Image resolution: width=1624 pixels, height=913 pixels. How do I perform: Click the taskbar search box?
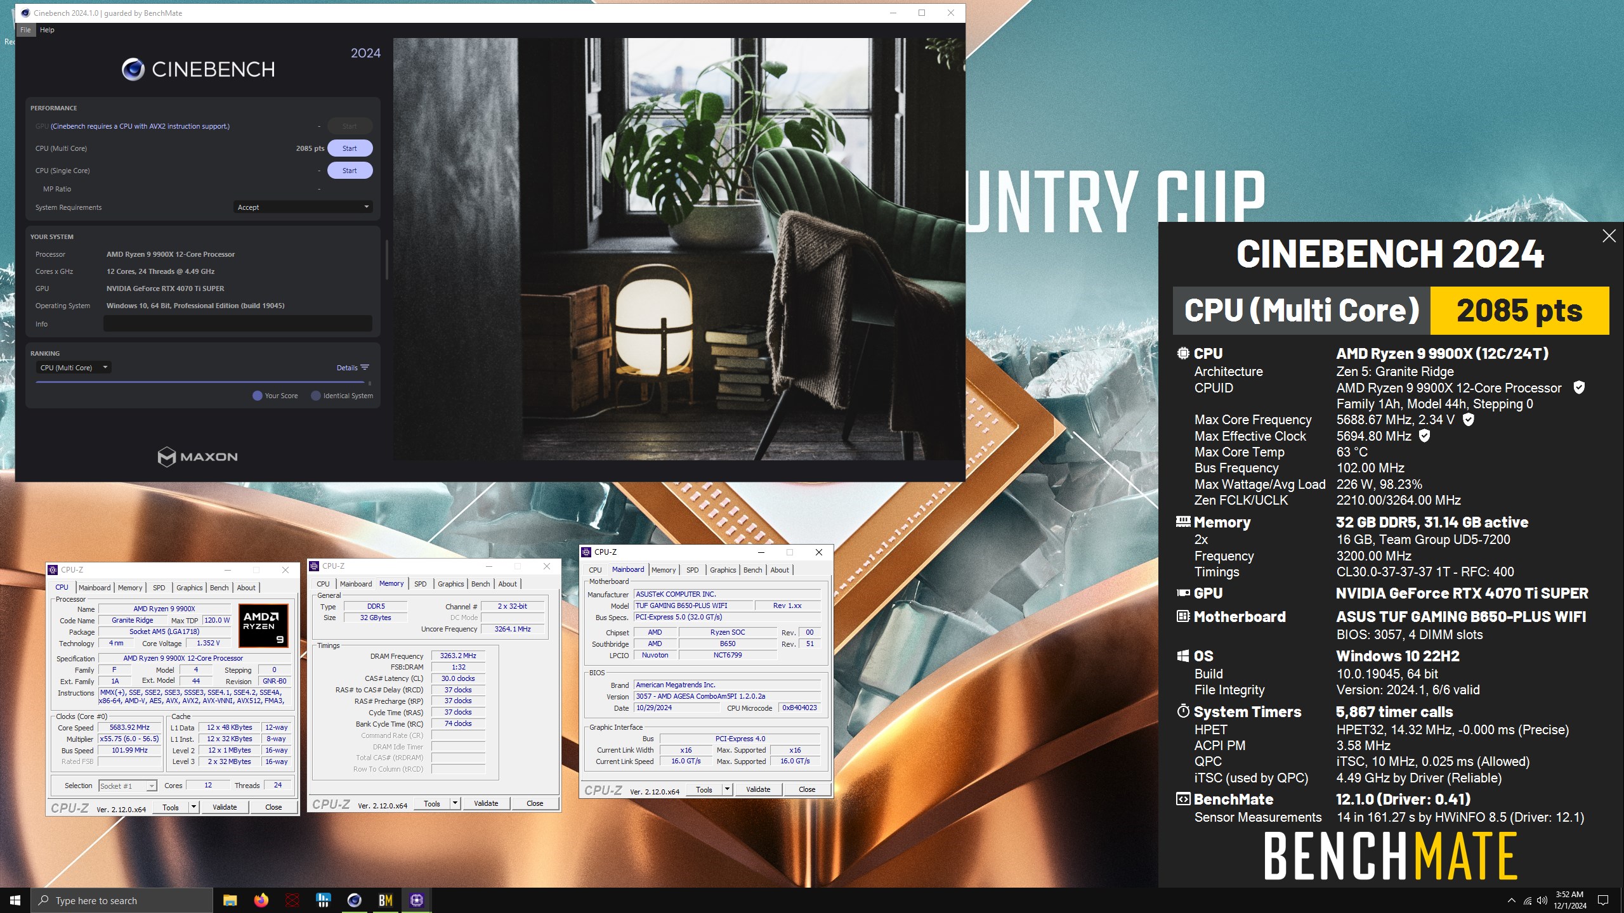122,900
